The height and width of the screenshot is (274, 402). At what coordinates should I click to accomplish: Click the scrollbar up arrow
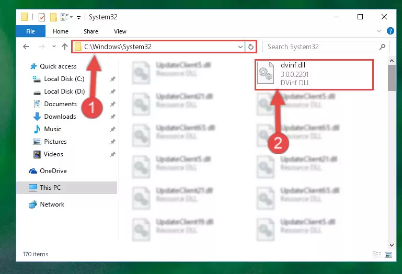[x=392, y=61]
